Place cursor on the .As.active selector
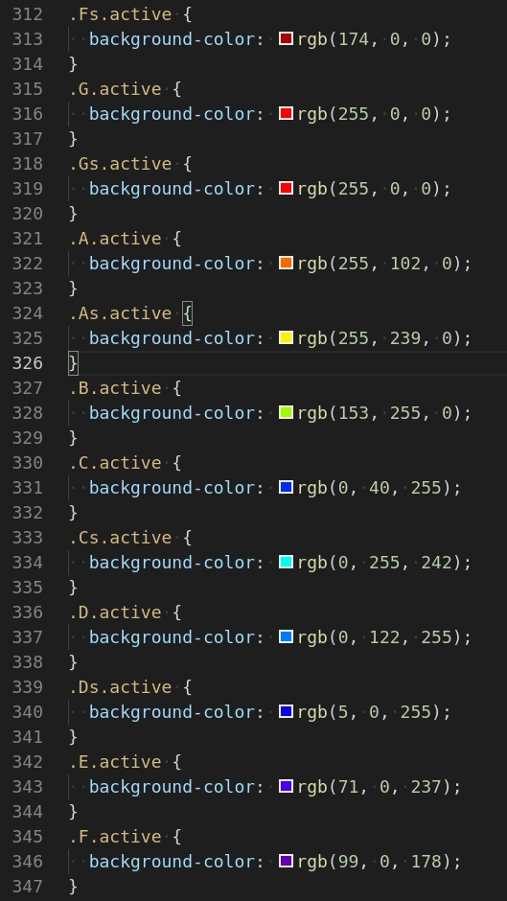Viewport: 507px width, 901px height. point(120,313)
